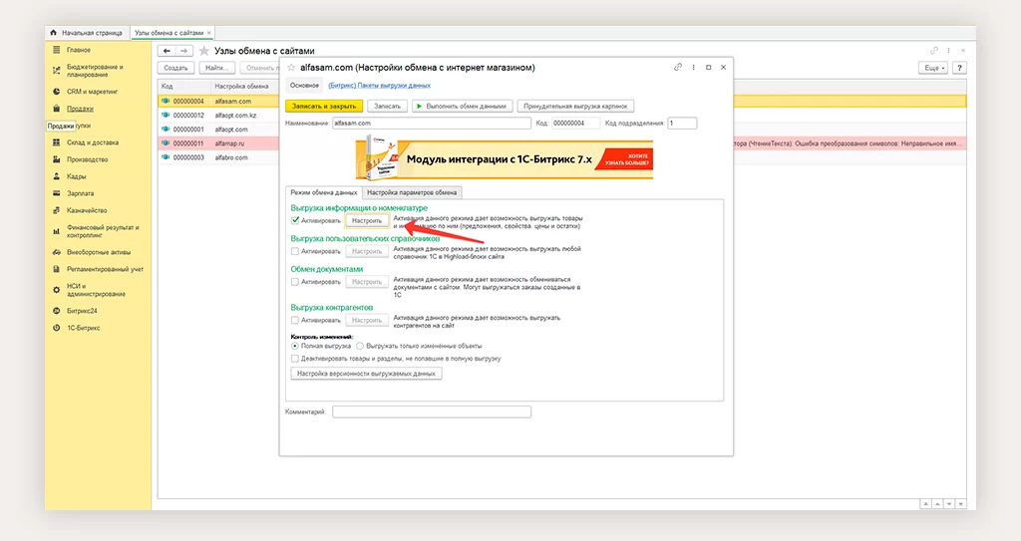This screenshot has width=1021, height=541.
Task: Open the three-dot menu in the dialog header
Action: point(693,68)
